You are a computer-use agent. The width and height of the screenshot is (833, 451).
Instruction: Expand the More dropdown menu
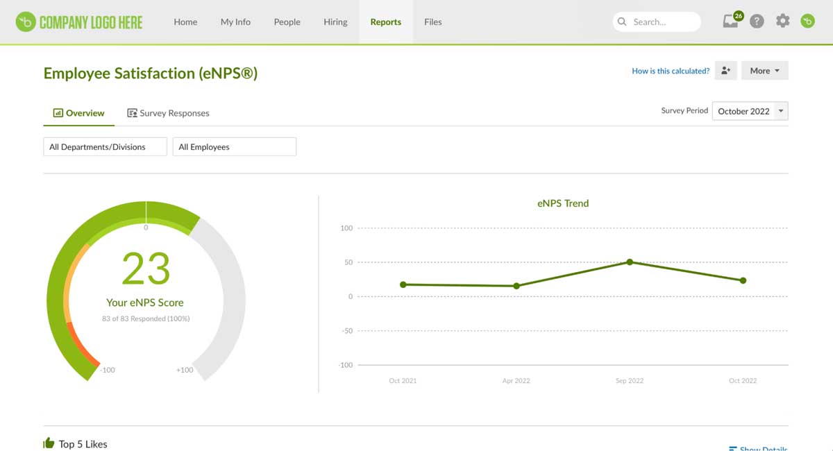(764, 70)
